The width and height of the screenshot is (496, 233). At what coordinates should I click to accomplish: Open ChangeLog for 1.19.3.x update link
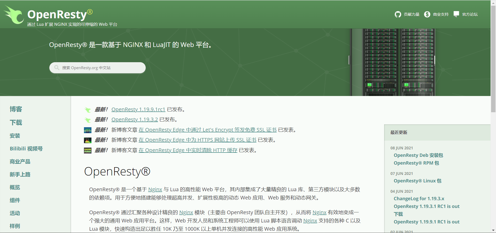[x=419, y=199]
